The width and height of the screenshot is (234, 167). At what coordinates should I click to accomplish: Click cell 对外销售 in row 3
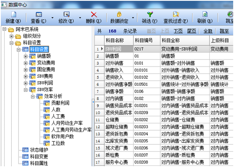pos(119,63)
